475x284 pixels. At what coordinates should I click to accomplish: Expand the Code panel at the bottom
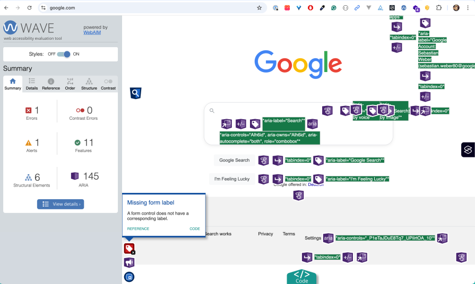302,277
